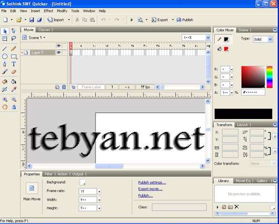Pick the Pencil tool
Screen dimensions: 279x224
point(13,49)
